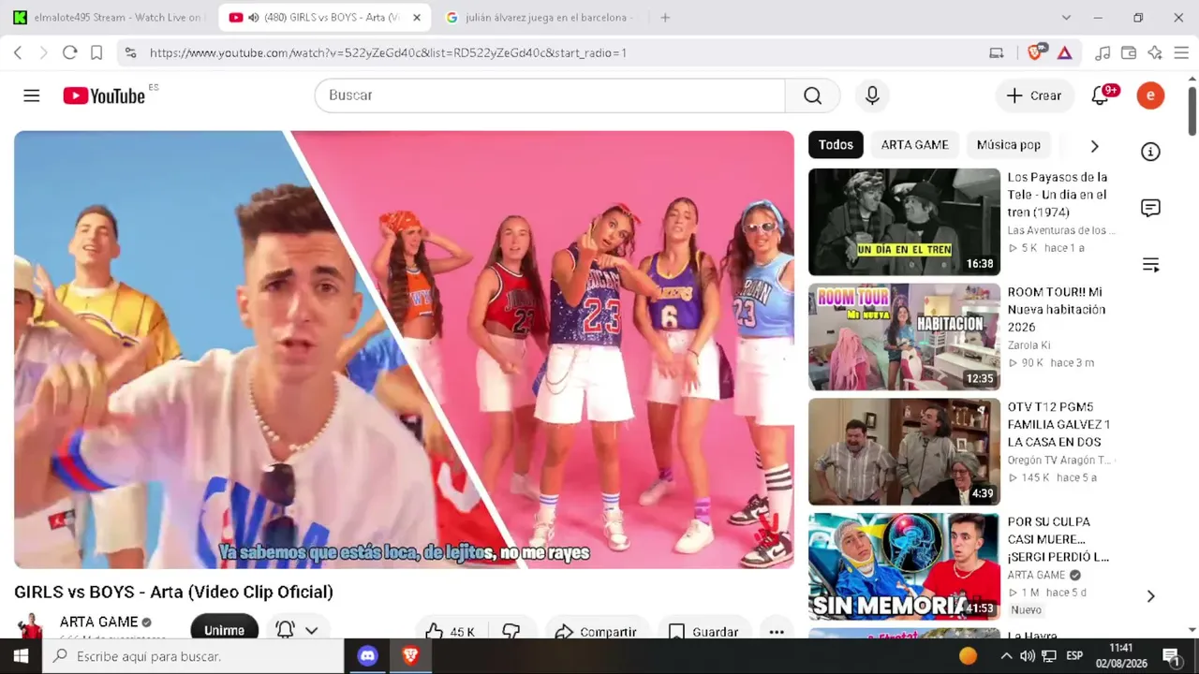Open the ROOM TOUR video thumbnail
The height and width of the screenshot is (674, 1199).
[x=904, y=337]
